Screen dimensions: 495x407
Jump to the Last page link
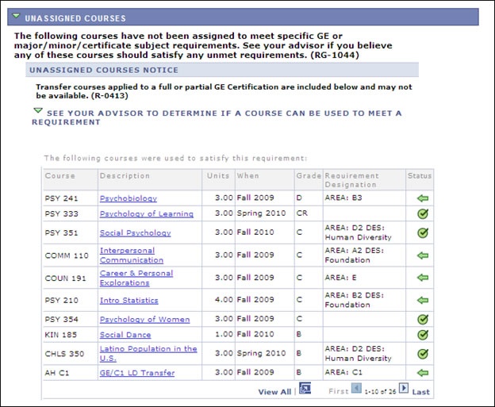420,392
